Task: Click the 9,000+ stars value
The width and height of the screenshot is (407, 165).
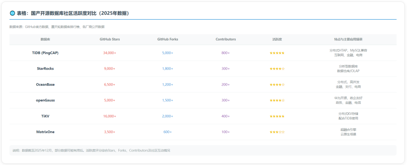Action: (110, 69)
